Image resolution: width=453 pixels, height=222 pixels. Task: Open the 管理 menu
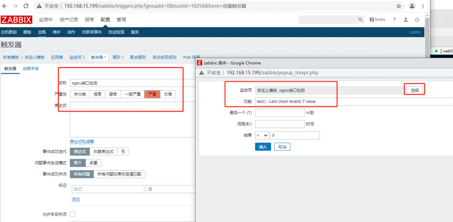[121, 20]
